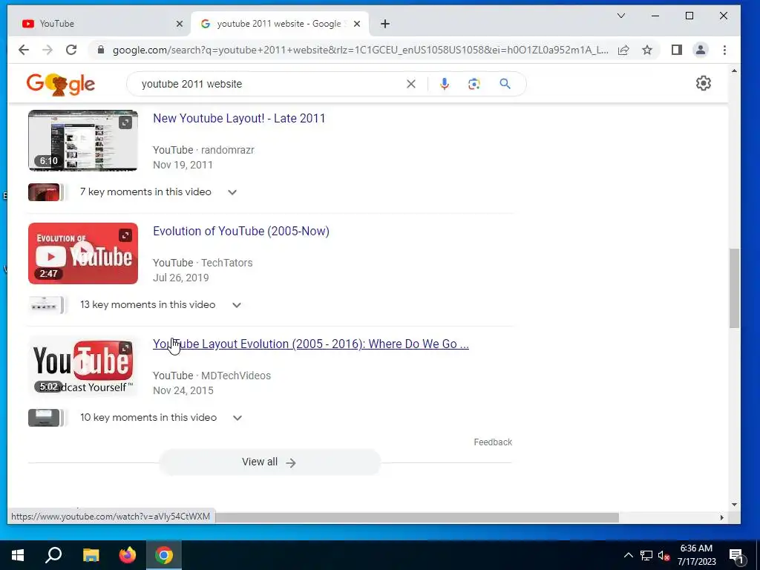Screen dimensions: 760x570
Task: Open the muted volume tray icon
Action: (664, 555)
